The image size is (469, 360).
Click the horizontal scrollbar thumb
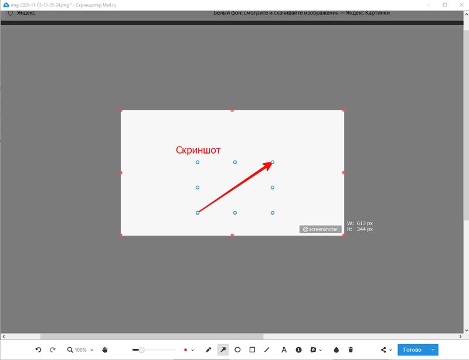click(x=151, y=337)
